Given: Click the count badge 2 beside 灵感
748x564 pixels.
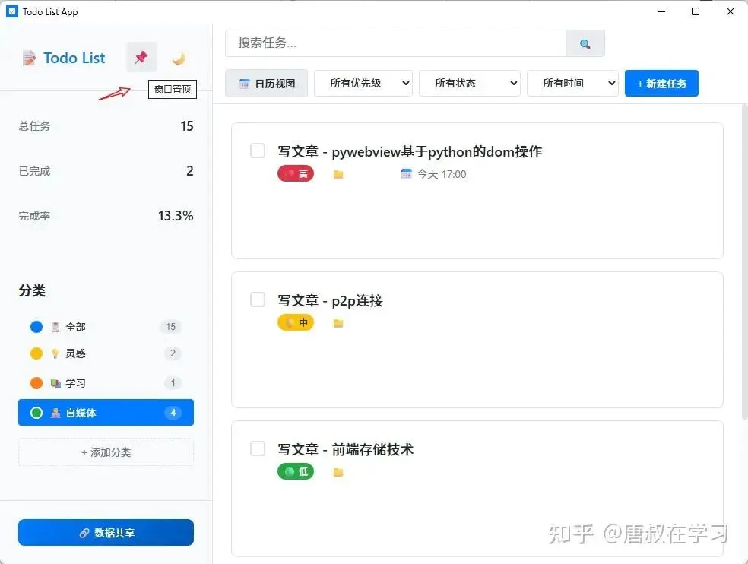Looking at the screenshot, I should pyautogui.click(x=173, y=353).
